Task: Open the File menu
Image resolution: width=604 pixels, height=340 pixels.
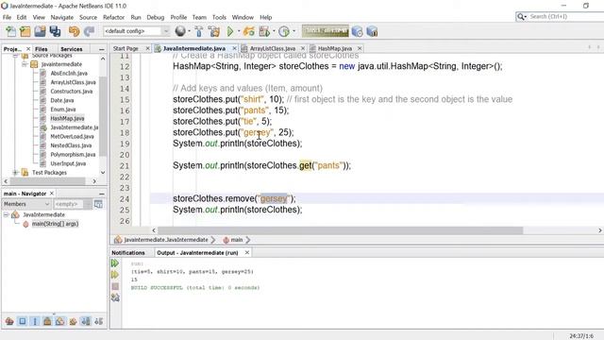Action: (7, 17)
